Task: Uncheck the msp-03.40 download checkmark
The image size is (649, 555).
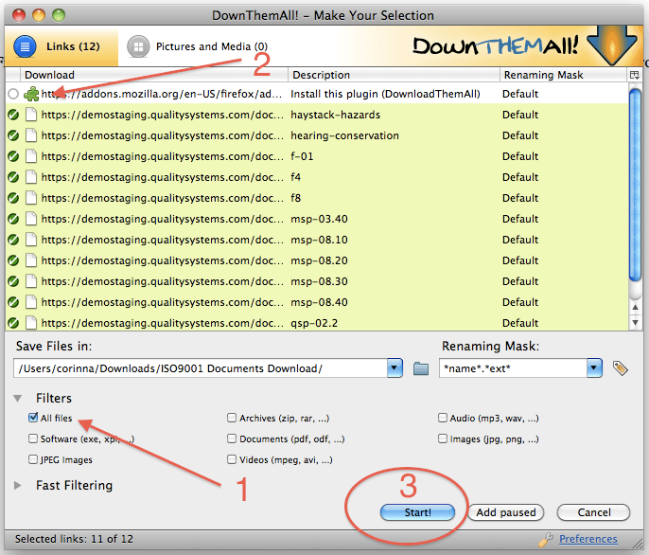Action: click(13, 219)
